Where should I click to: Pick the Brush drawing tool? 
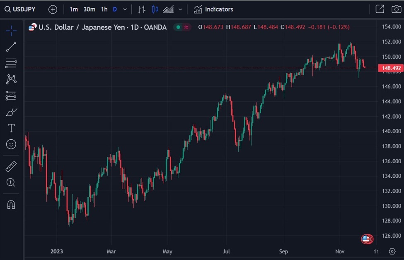[x=11, y=112]
